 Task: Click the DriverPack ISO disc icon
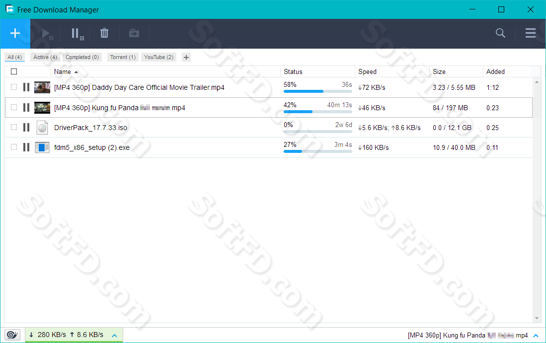coord(42,128)
